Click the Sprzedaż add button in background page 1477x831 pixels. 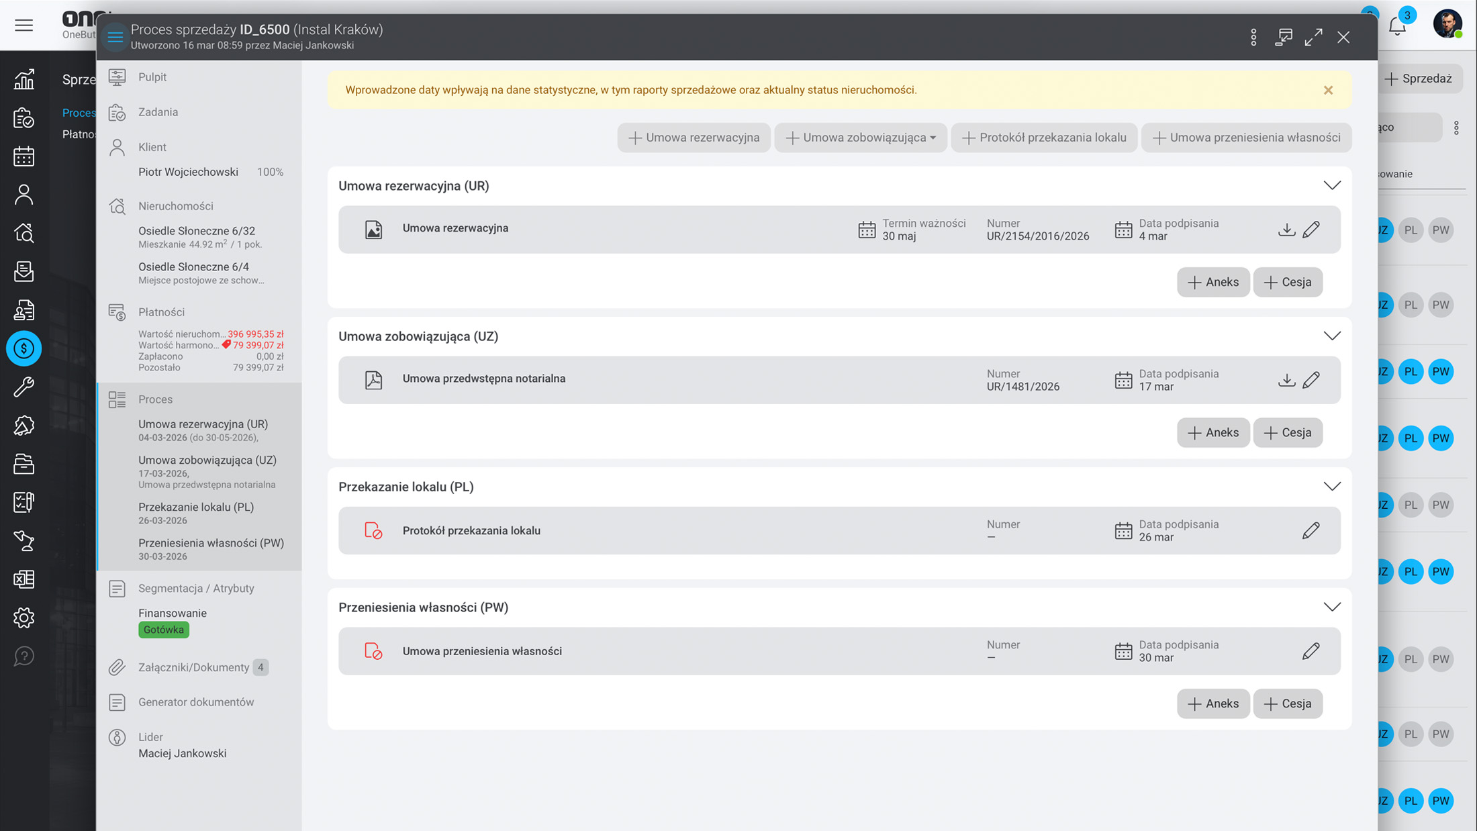coord(1418,79)
